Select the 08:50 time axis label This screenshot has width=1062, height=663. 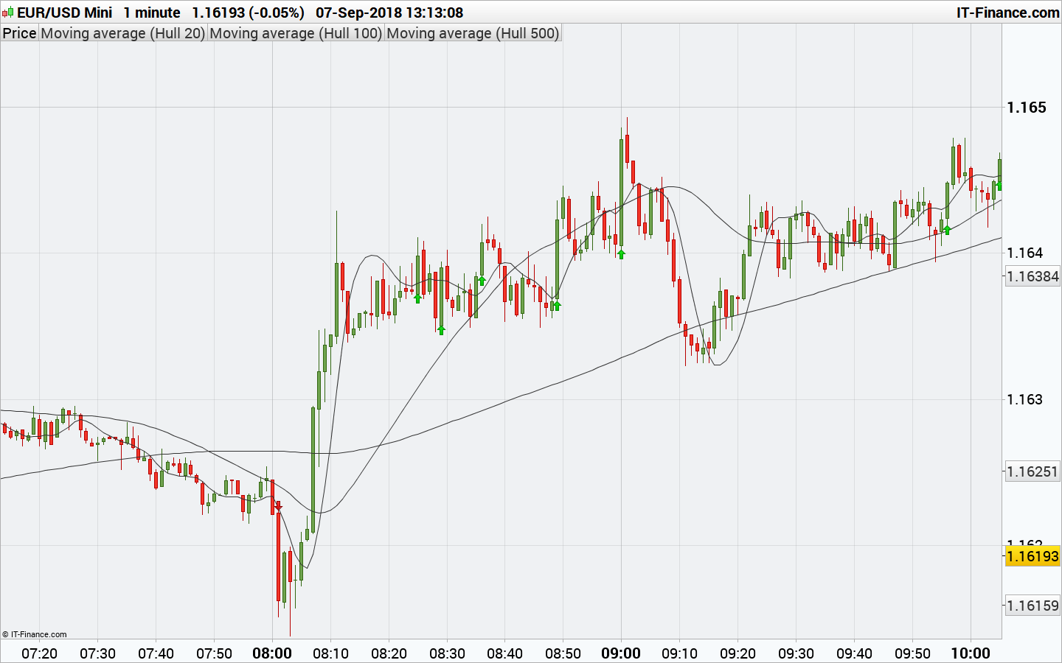[563, 653]
